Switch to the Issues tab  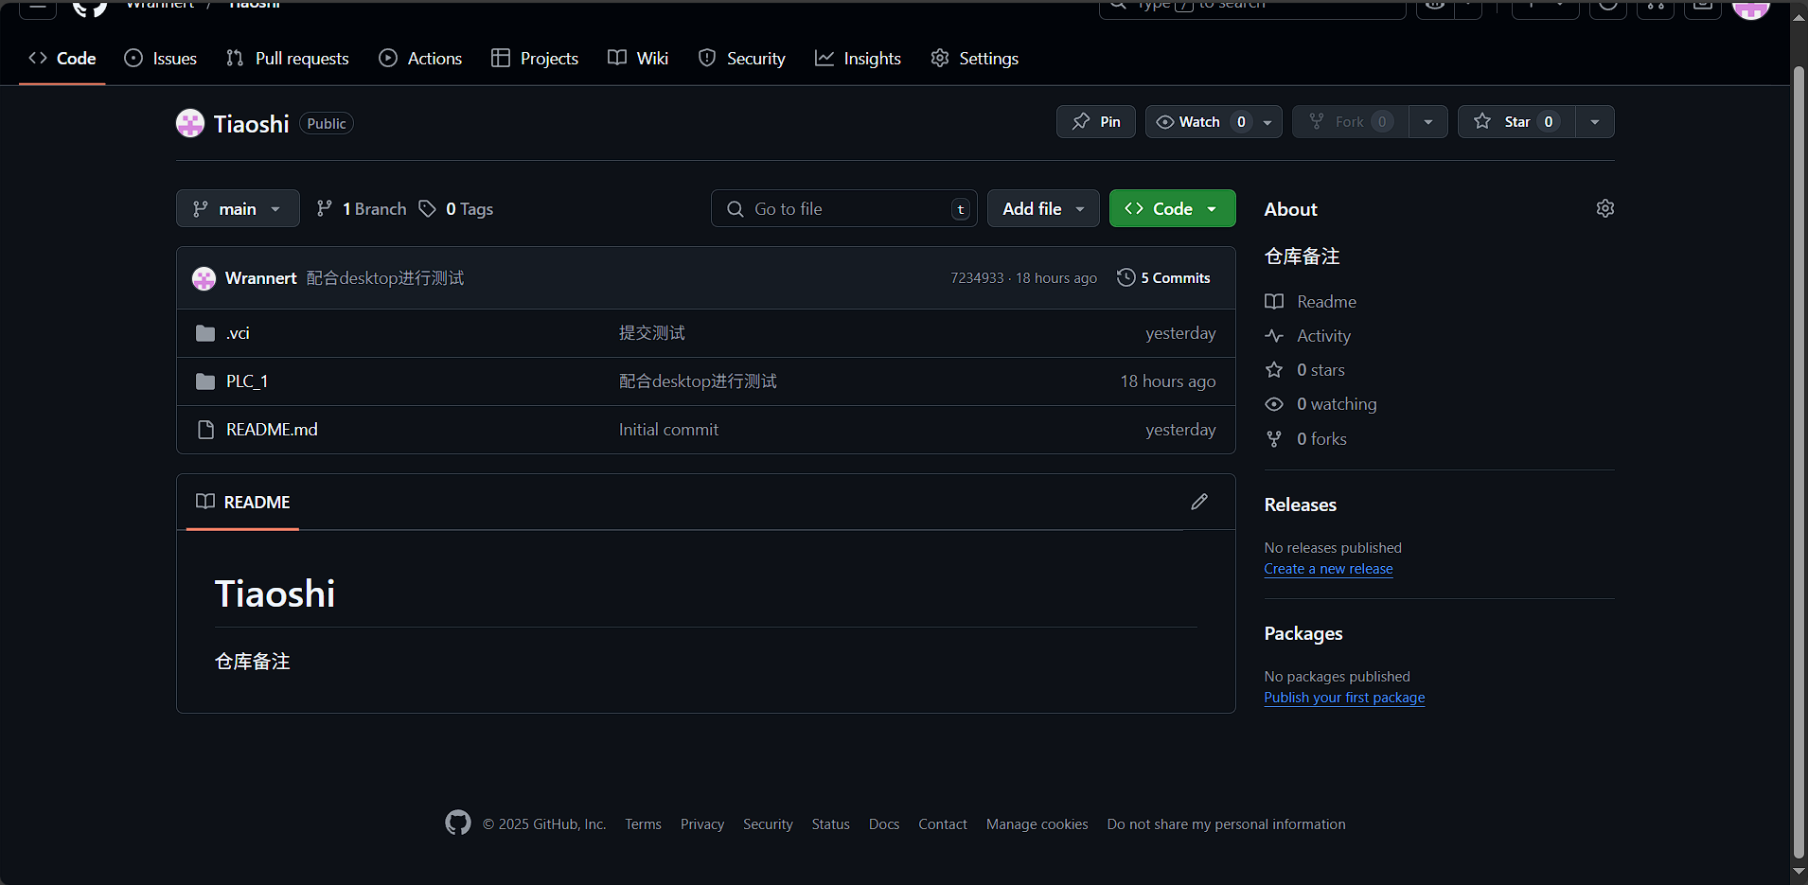point(160,58)
